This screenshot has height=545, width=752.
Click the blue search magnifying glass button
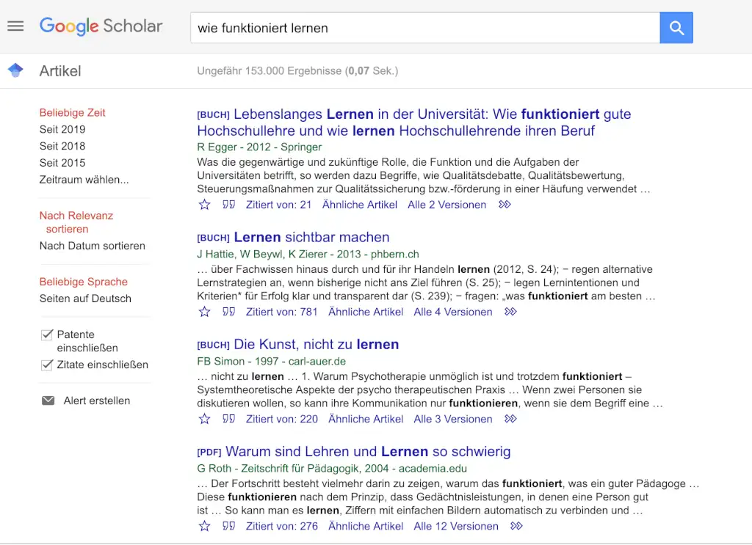[676, 27]
